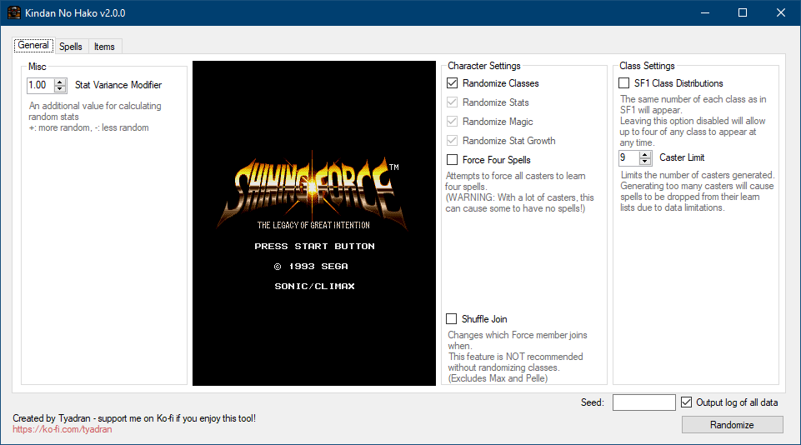The width and height of the screenshot is (801, 445).
Task: Enable Force Four Spells option
Action: coord(452,160)
